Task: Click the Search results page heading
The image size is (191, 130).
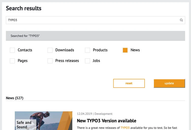Action: coord(24,8)
